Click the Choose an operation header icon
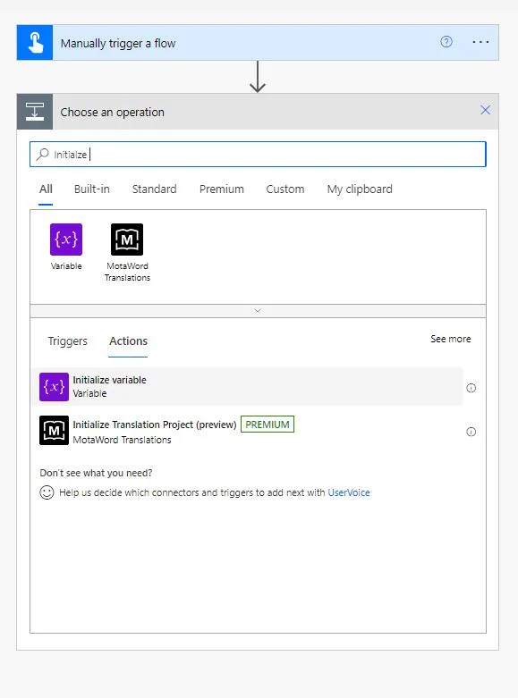518x698 pixels. point(35,112)
